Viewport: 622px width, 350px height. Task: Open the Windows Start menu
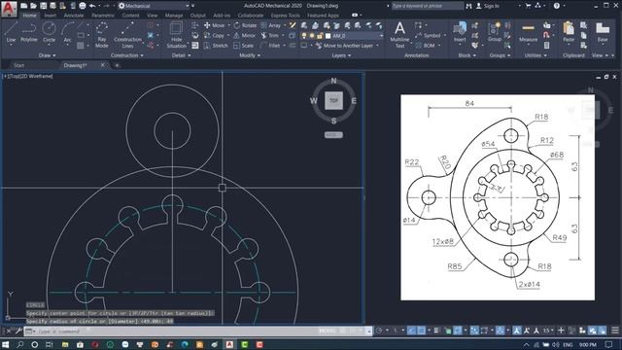point(6,344)
